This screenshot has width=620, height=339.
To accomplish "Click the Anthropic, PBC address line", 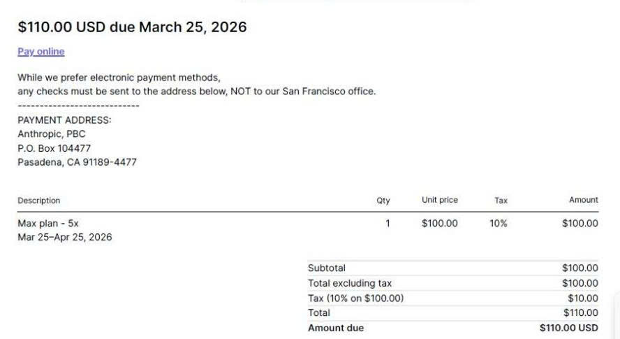I will coord(51,134).
